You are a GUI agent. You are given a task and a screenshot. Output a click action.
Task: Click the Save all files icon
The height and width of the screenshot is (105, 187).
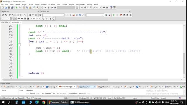[x=12, y=8]
